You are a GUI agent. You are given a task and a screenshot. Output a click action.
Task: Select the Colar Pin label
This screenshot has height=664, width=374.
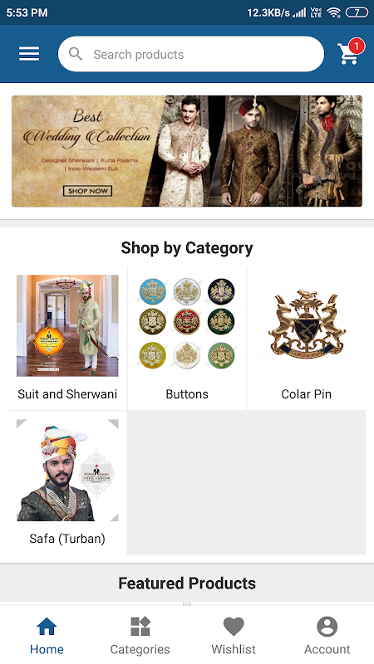(x=306, y=394)
